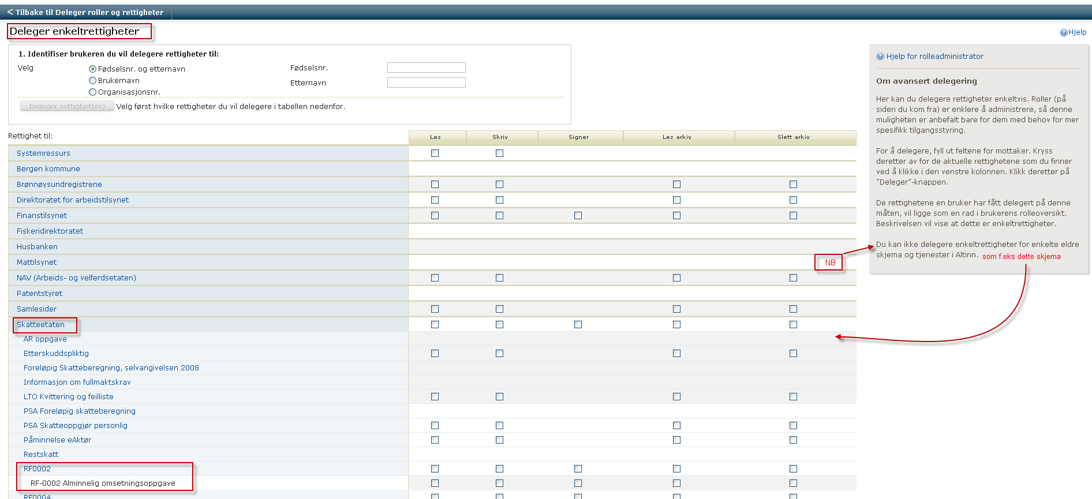Check Signer for Skatteetaten
Image resolution: width=1092 pixels, height=499 pixels.
(x=578, y=324)
